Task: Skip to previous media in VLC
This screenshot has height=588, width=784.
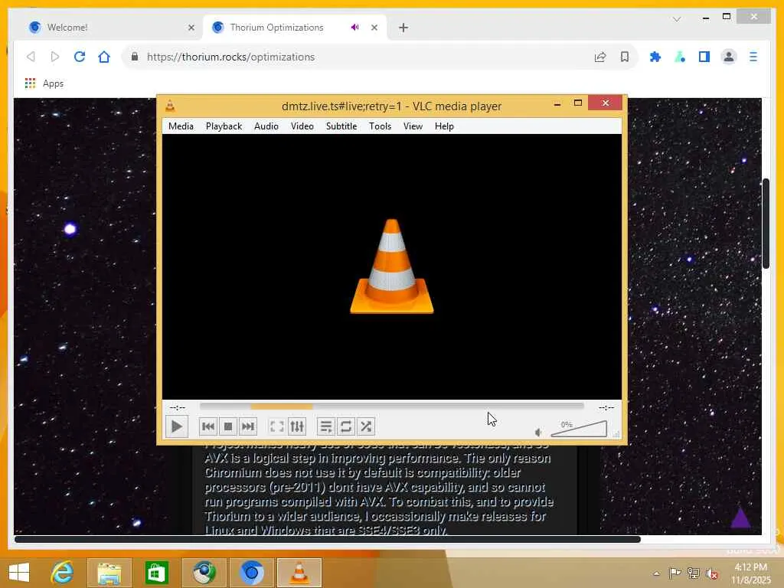Action: (208, 426)
